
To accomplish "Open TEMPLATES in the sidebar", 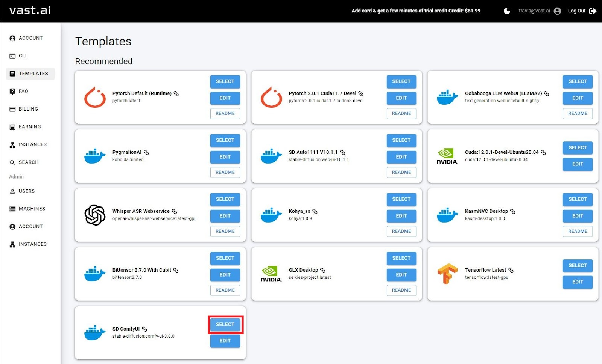I will click(x=30, y=74).
